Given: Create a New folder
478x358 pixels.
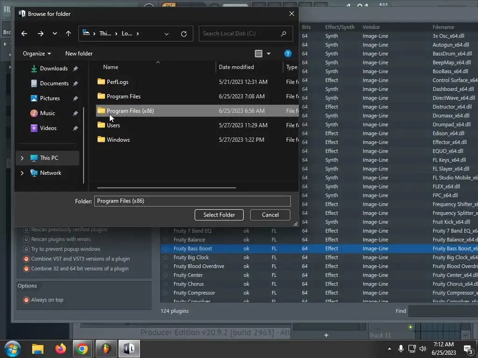Looking at the screenshot, I should [78, 54].
